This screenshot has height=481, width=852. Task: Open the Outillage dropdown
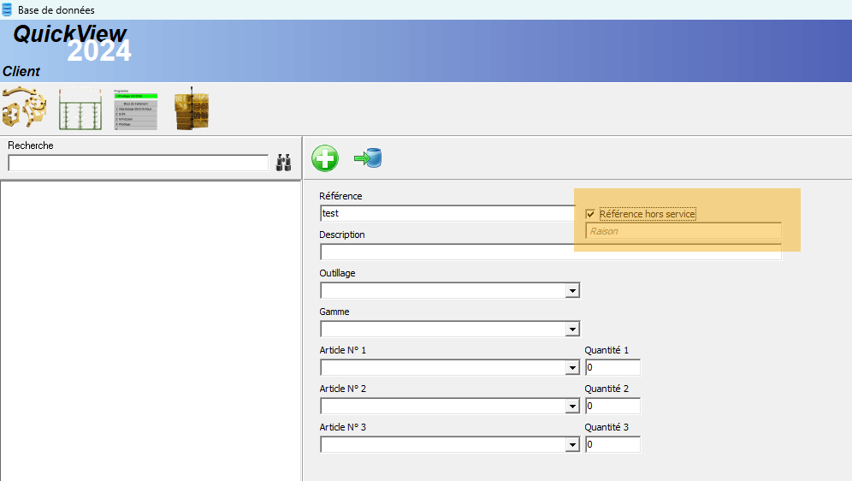tap(572, 291)
